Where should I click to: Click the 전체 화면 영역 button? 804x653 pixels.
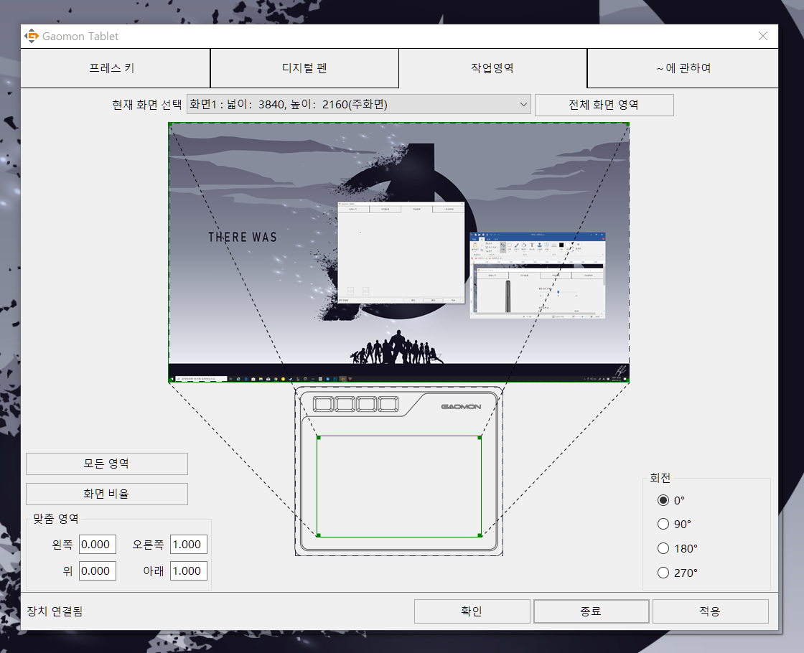point(604,105)
